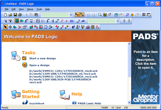Click the welcome page scroll up arrow
Image resolution: width=161 pixels, height=110 pixels.
129,44
